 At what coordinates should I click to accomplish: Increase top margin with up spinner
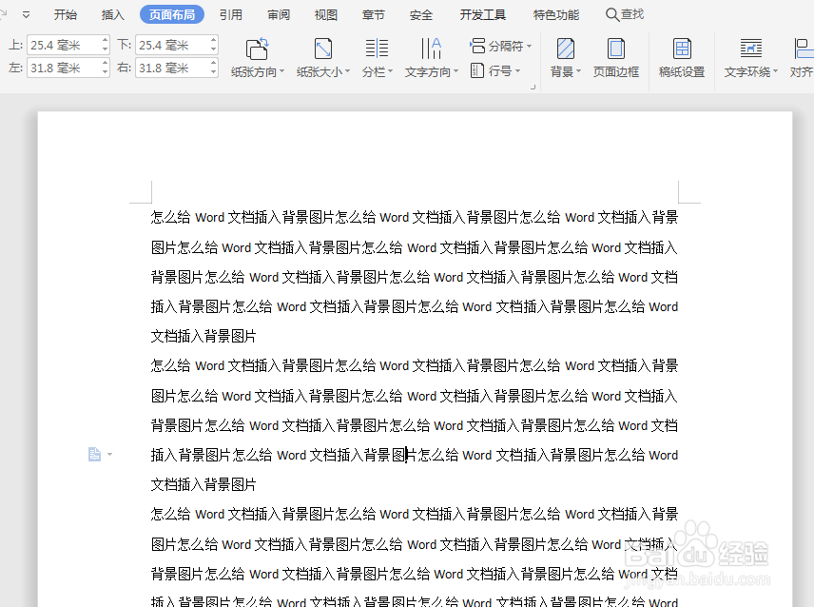tap(105, 40)
